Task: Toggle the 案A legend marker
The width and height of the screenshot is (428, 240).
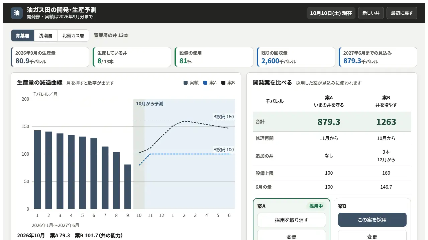Action: [205, 83]
